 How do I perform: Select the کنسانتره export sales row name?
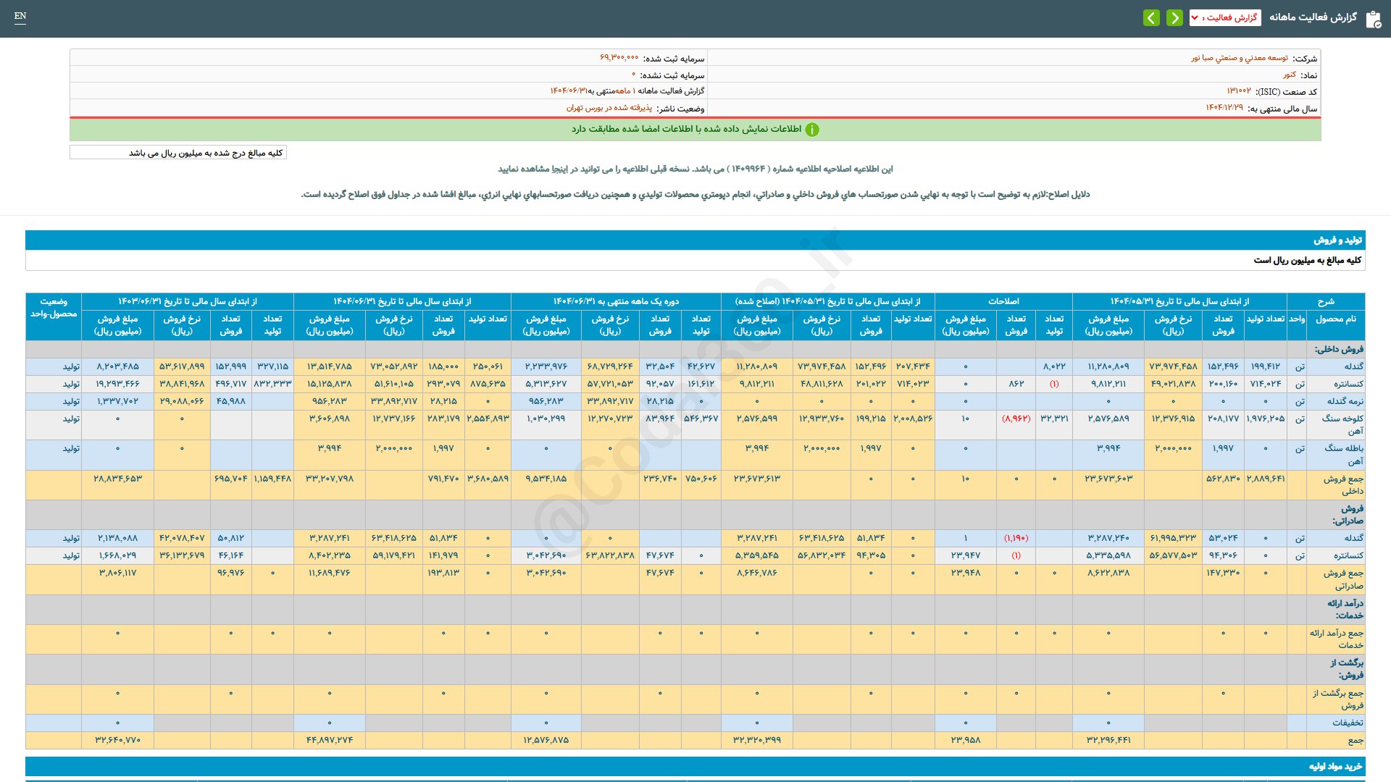1348,555
